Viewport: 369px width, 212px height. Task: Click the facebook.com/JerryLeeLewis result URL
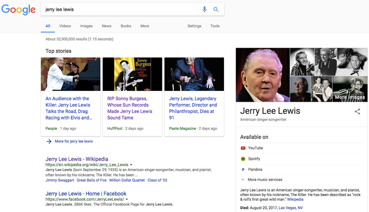point(85,199)
